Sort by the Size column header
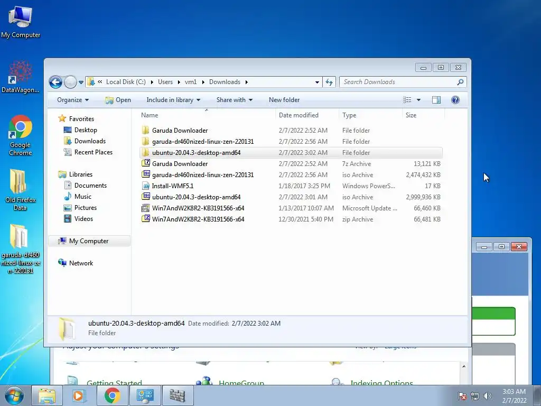541x406 pixels. coord(423,115)
